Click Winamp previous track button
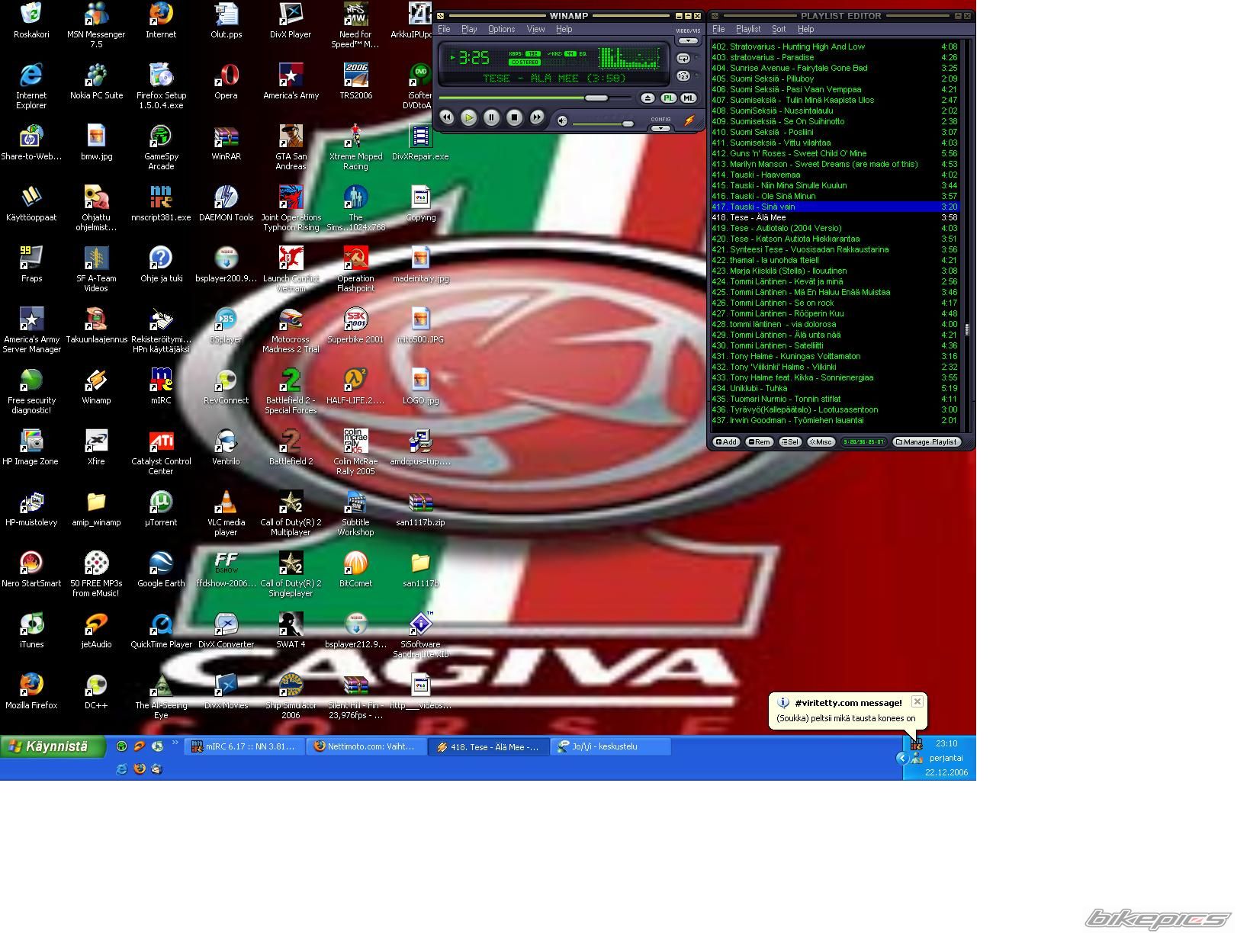 (x=447, y=117)
